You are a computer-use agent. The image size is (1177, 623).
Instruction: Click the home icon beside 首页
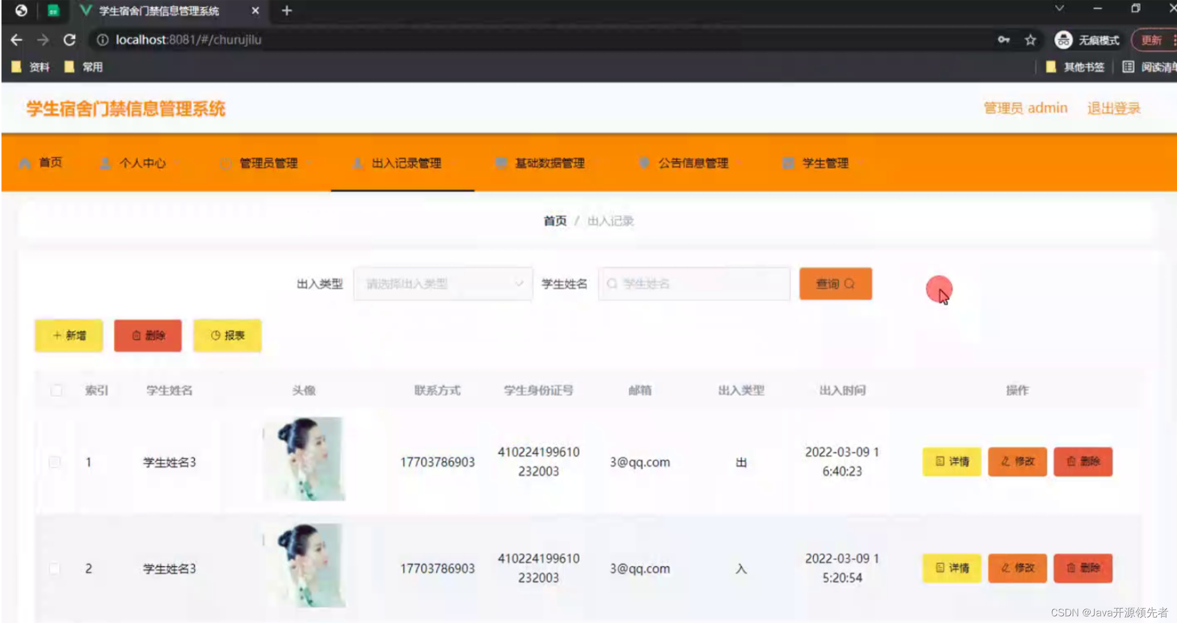click(x=25, y=163)
